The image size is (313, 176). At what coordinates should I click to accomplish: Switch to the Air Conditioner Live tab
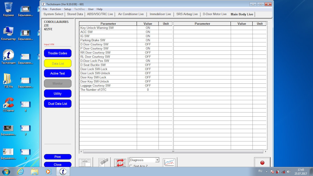tap(131, 14)
